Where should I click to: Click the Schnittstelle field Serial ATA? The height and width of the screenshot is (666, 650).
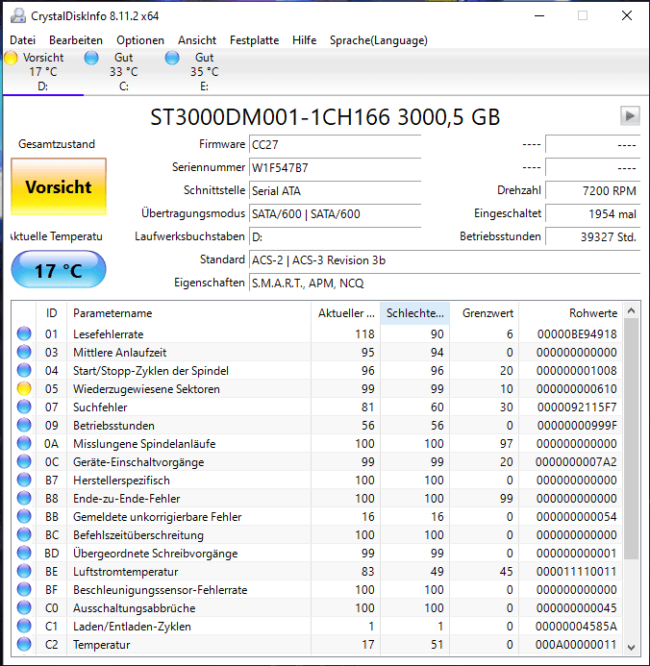point(335,190)
